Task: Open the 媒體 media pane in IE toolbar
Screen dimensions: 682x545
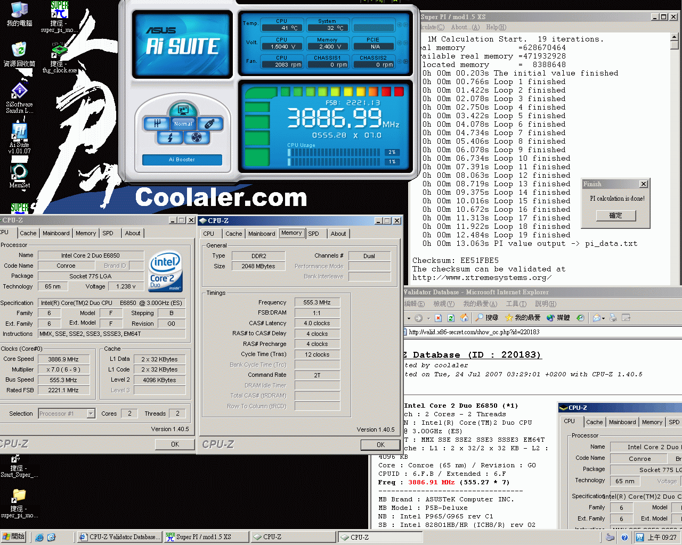Action: (558, 318)
